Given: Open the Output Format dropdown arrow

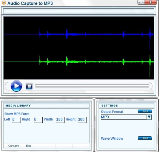Looking at the screenshot, I should [149, 117].
